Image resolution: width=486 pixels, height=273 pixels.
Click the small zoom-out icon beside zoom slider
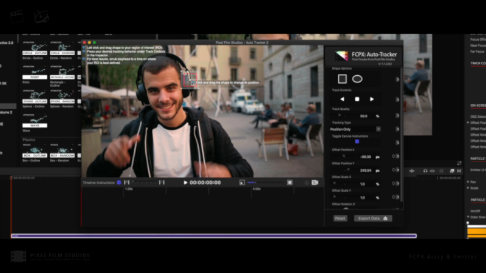click(x=242, y=183)
